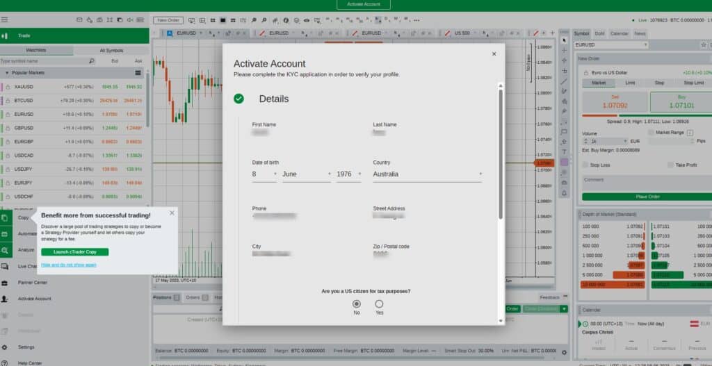Open Popular Markets list options icon
The width and height of the screenshot is (712, 366).
pyautogui.click(x=138, y=72)
